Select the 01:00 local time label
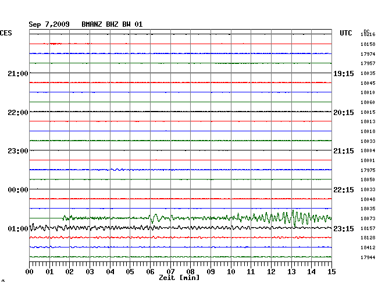Screen dimensions: 378x287 (x=18, y=228)
